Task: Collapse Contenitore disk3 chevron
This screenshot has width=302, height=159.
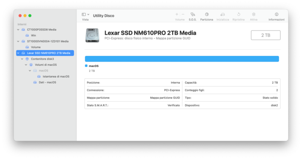Action: tap(22, 59)
